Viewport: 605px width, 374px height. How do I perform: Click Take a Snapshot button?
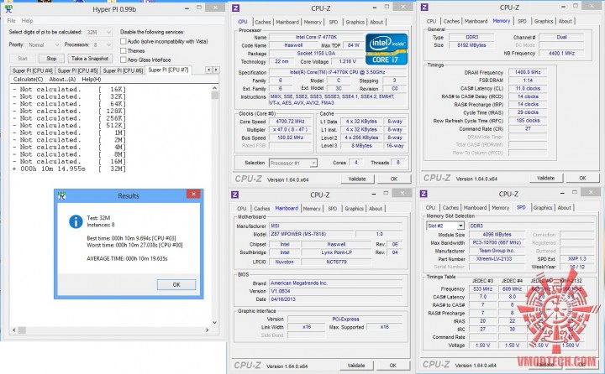click(90, 59)
